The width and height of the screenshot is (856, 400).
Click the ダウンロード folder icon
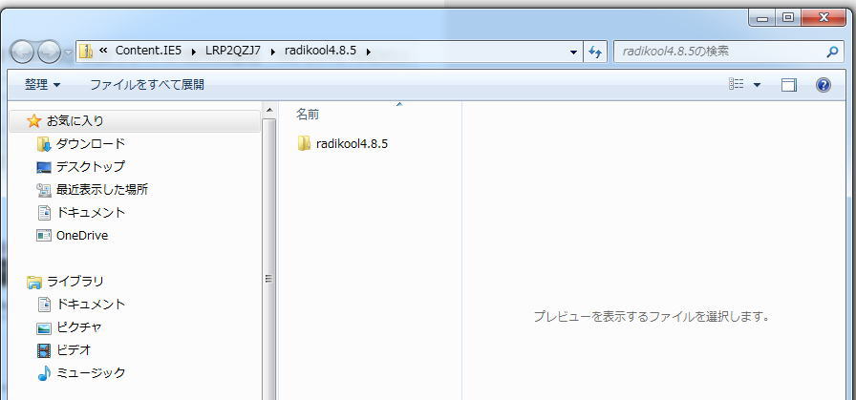pyautogui.click(x=44, y=144)
